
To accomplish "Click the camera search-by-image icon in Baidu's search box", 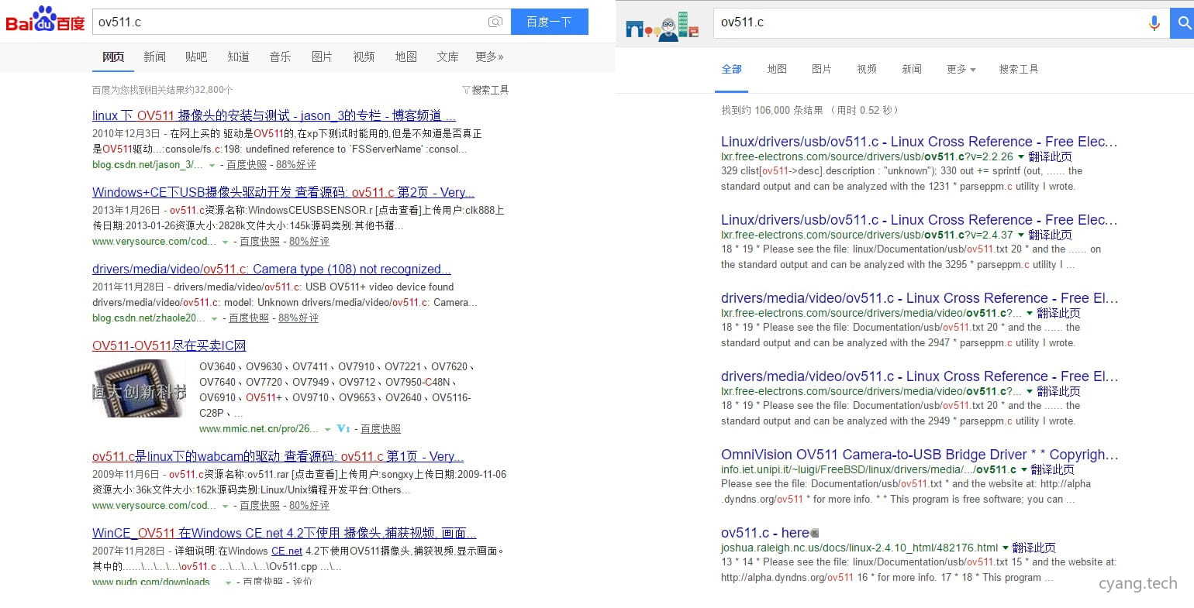I will click(495, 22).
